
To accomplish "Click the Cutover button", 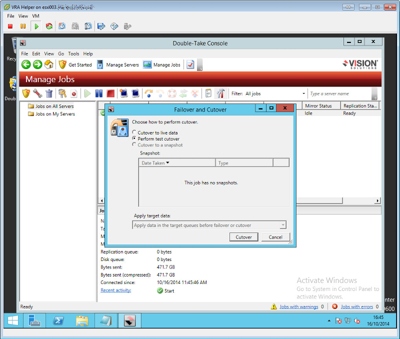I will coord(243,237).
